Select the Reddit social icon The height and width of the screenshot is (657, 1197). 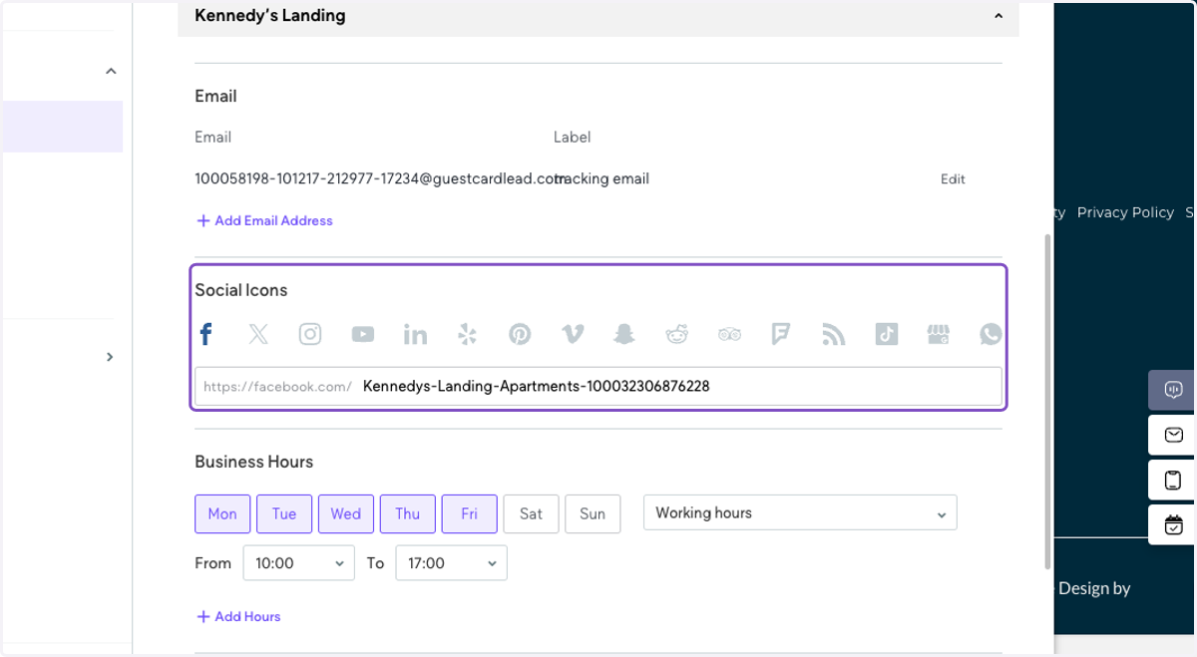(x=677, y=334)
